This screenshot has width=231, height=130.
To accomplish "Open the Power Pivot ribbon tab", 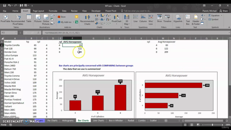I will (111, 11).
